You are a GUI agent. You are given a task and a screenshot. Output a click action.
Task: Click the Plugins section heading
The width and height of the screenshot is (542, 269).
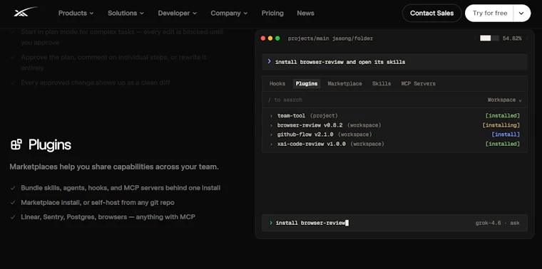[50, 145]
